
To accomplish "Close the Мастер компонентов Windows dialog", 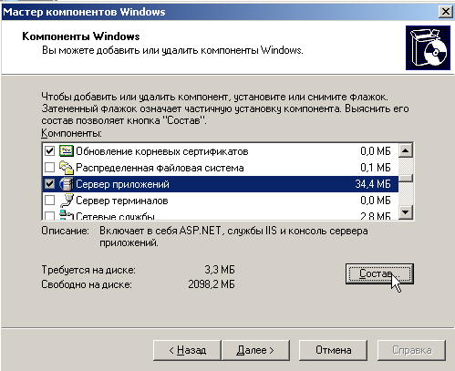I will coord(446,12).
